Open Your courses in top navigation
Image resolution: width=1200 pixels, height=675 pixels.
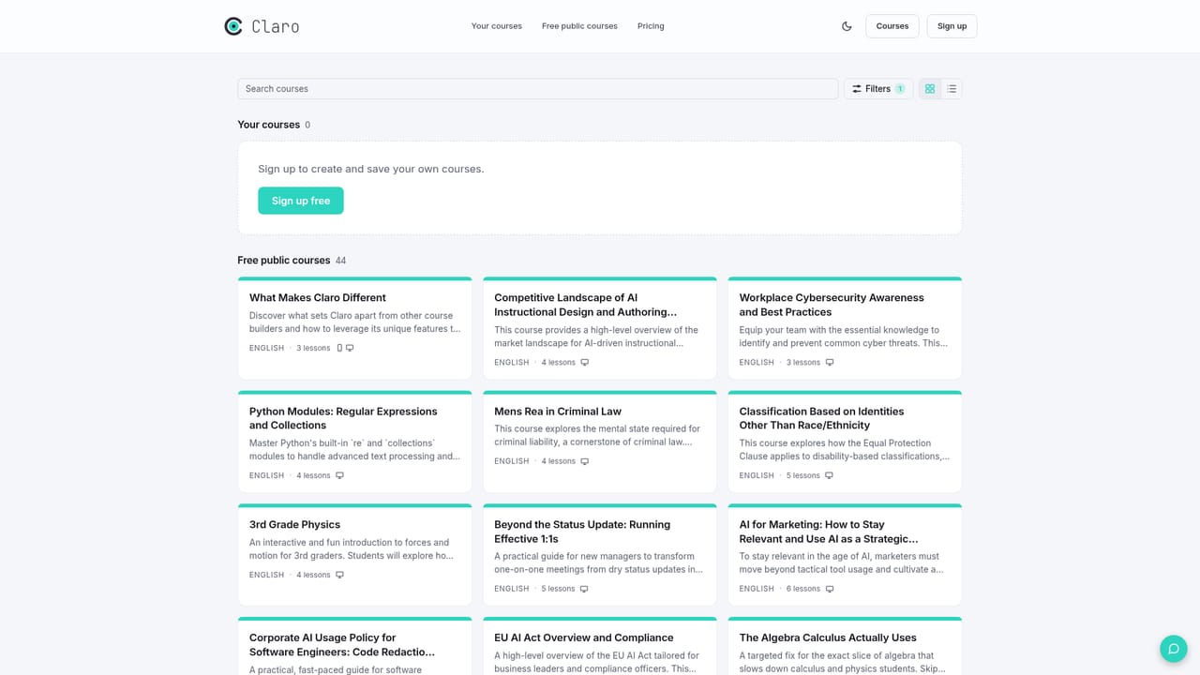pyautogui.click(x=497, y=26)
